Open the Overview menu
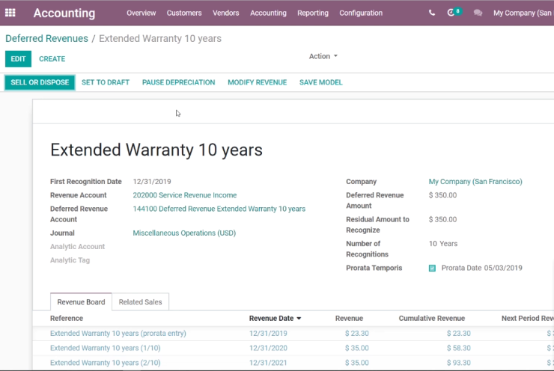 pyautogui.click(x=141, y=13)
